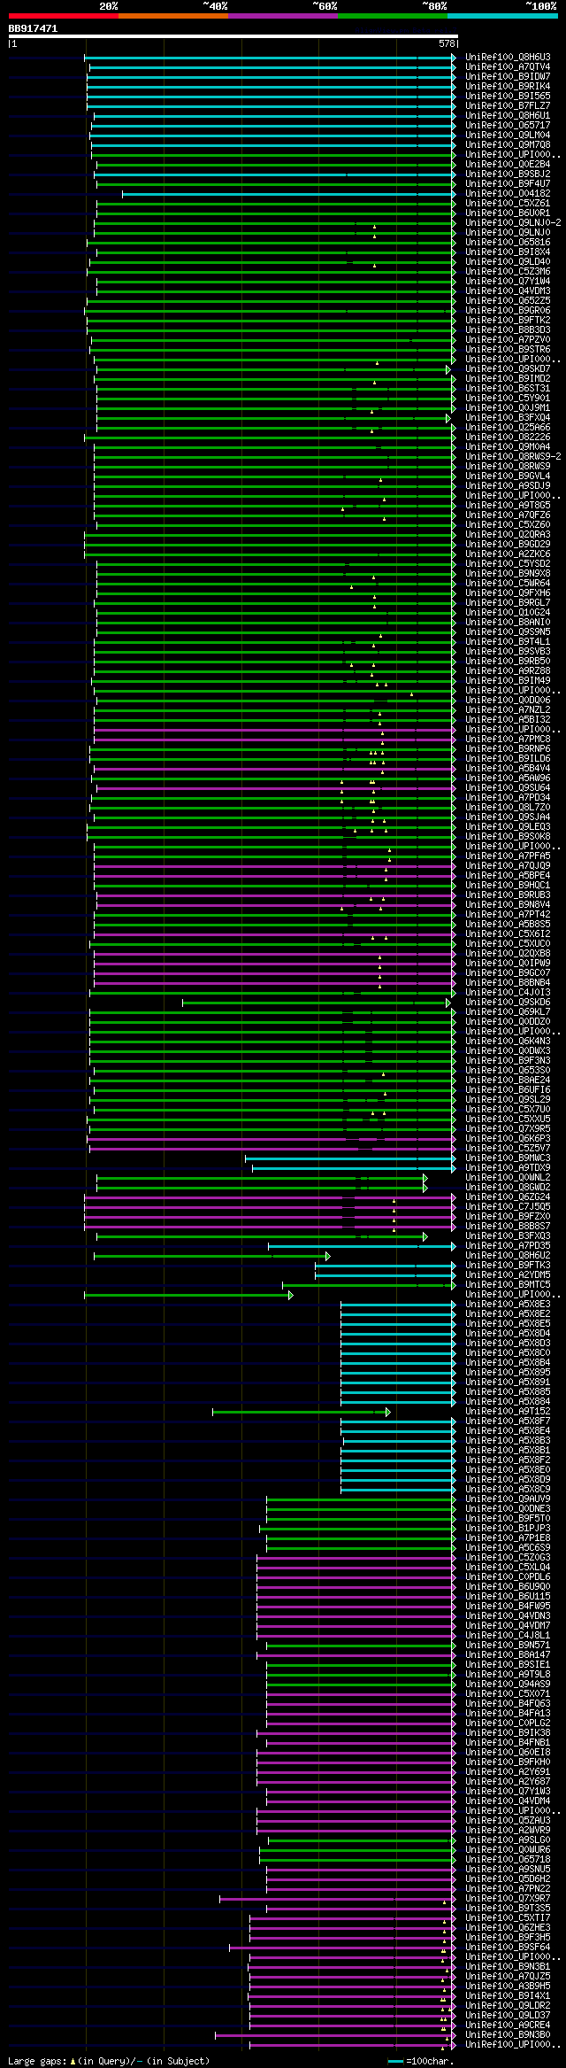Image resolution: width=566 pixels, height=2068 pixels.
Task: Open hit UniRef100_B9IDW7
Action: click(x=508, y=76)
